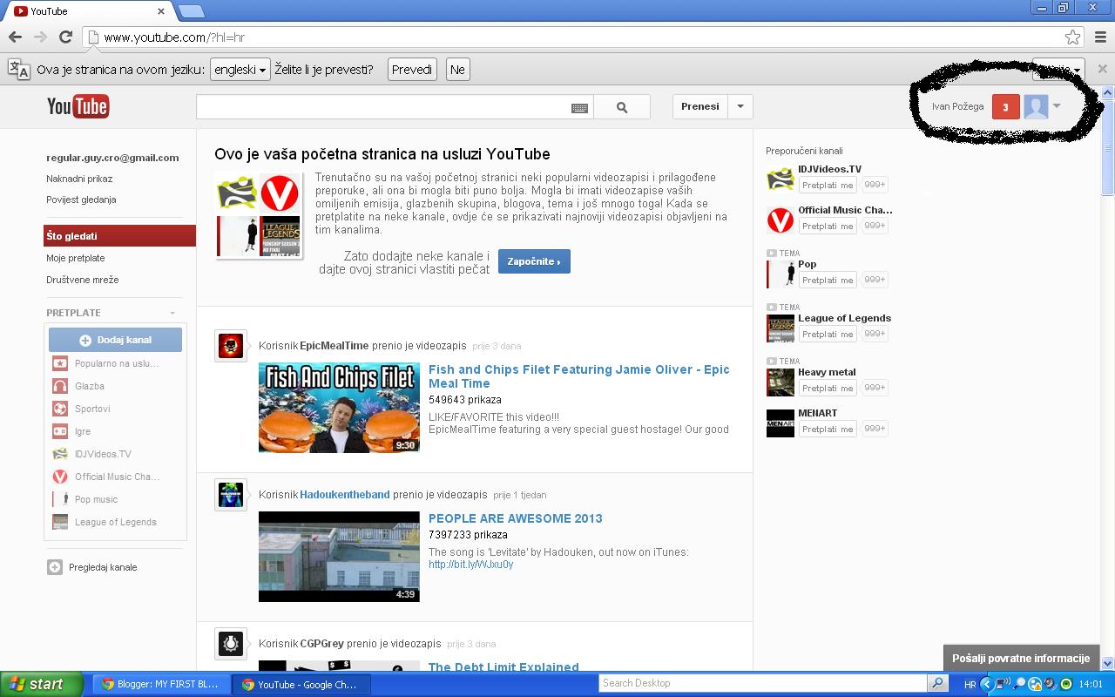This screenshot has width=1115, height=697.
Task: Click the page scrollbar down arrow
Action: coord(1108,663)
